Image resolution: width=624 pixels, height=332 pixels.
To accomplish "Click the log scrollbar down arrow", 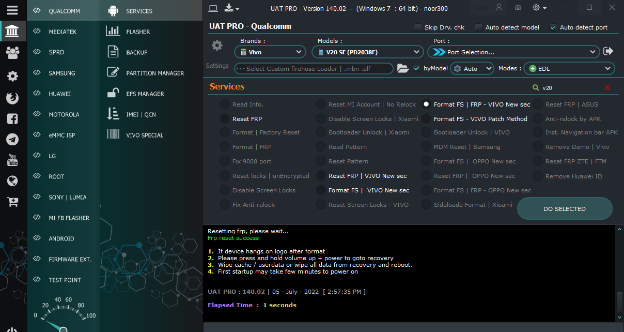I will (619, 316).
